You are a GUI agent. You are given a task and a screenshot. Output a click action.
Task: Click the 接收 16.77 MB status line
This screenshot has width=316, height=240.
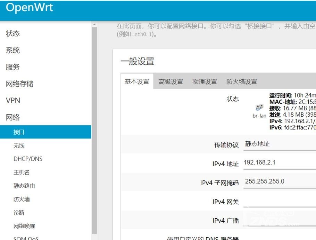coord(292,108)
